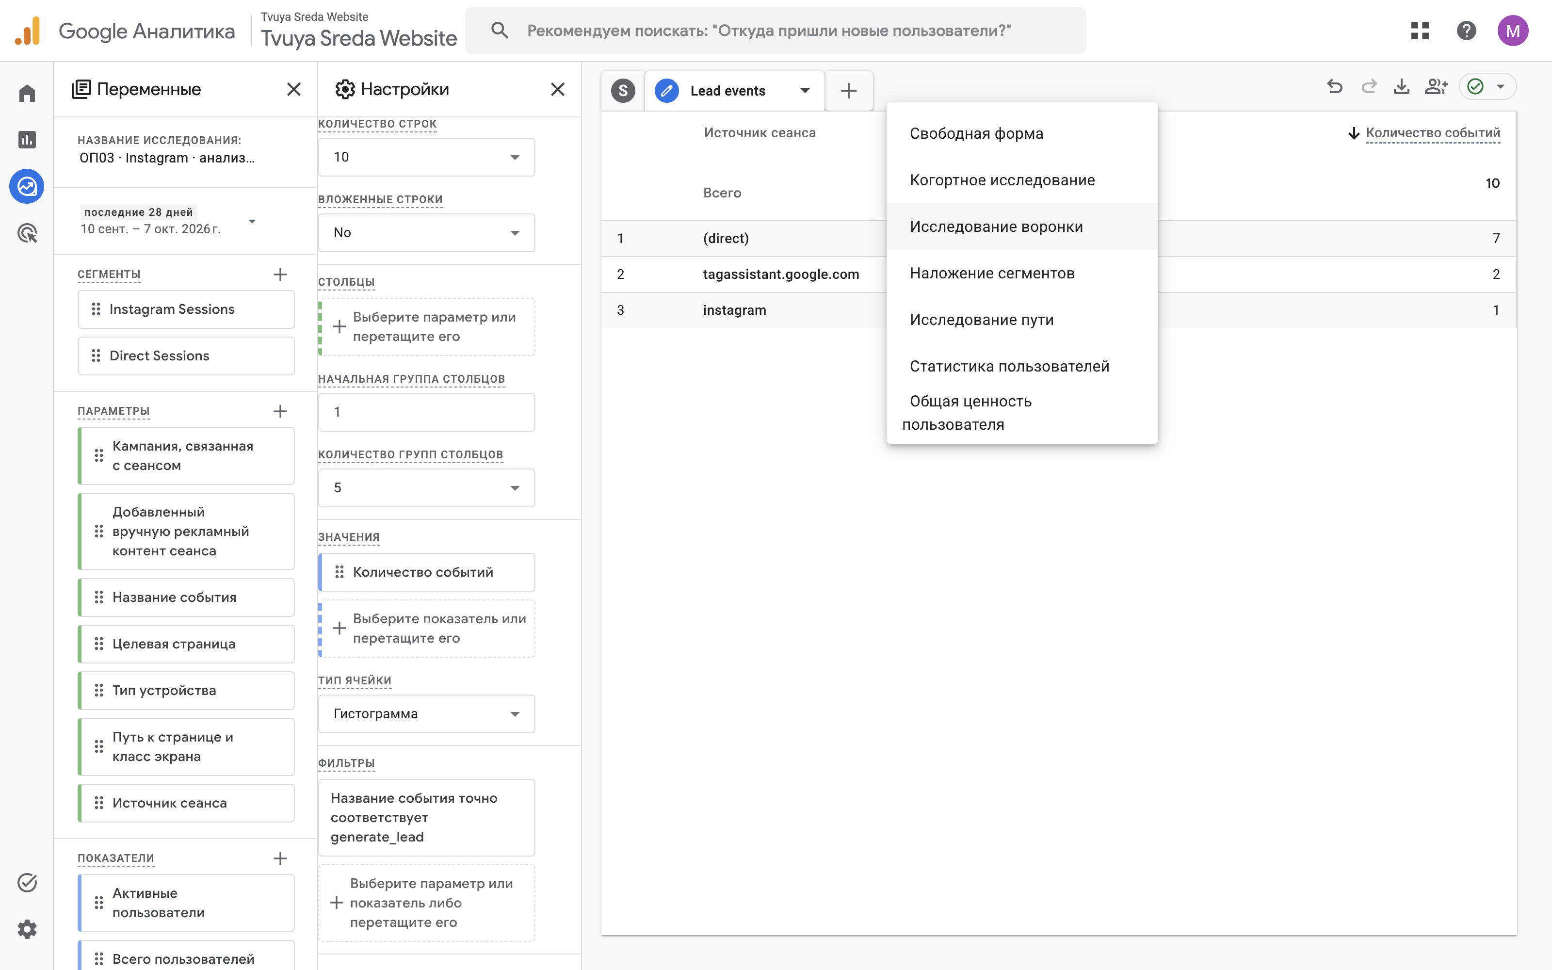This screenshot has width=1552, height=970.
Task: Open the Home icon in left sidebar
Action: [x=27, y=93]
